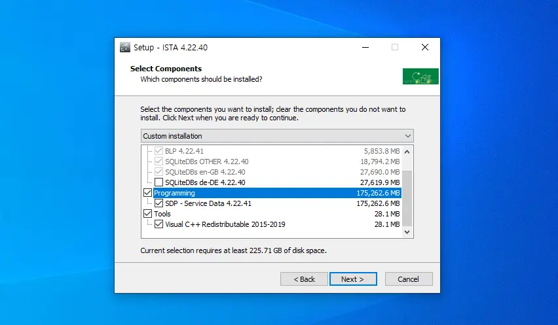The height and width of the screenshot is (325, 558).
Task: Click the SQLiteDBs en-GB 4.22.40 label
Action: (206, 172)
